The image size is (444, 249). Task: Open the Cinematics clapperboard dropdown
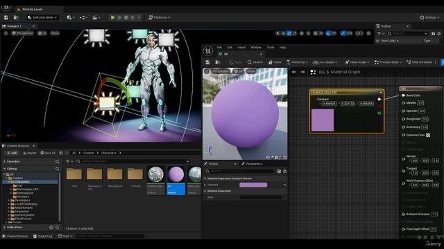click(x=96, y=17)
